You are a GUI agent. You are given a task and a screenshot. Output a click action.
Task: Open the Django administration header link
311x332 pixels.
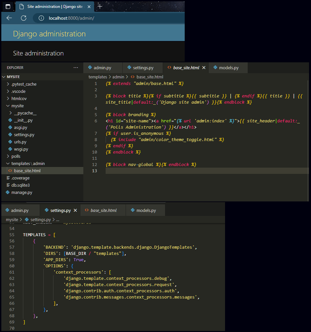coord(49,33)
